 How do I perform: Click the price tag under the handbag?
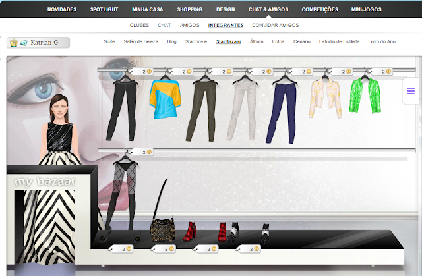pos(164,249)
